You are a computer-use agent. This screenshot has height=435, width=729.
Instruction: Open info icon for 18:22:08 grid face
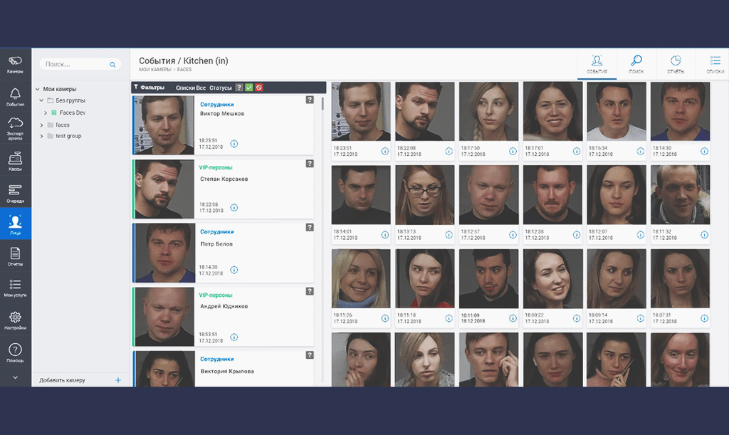tap(449, 151)
